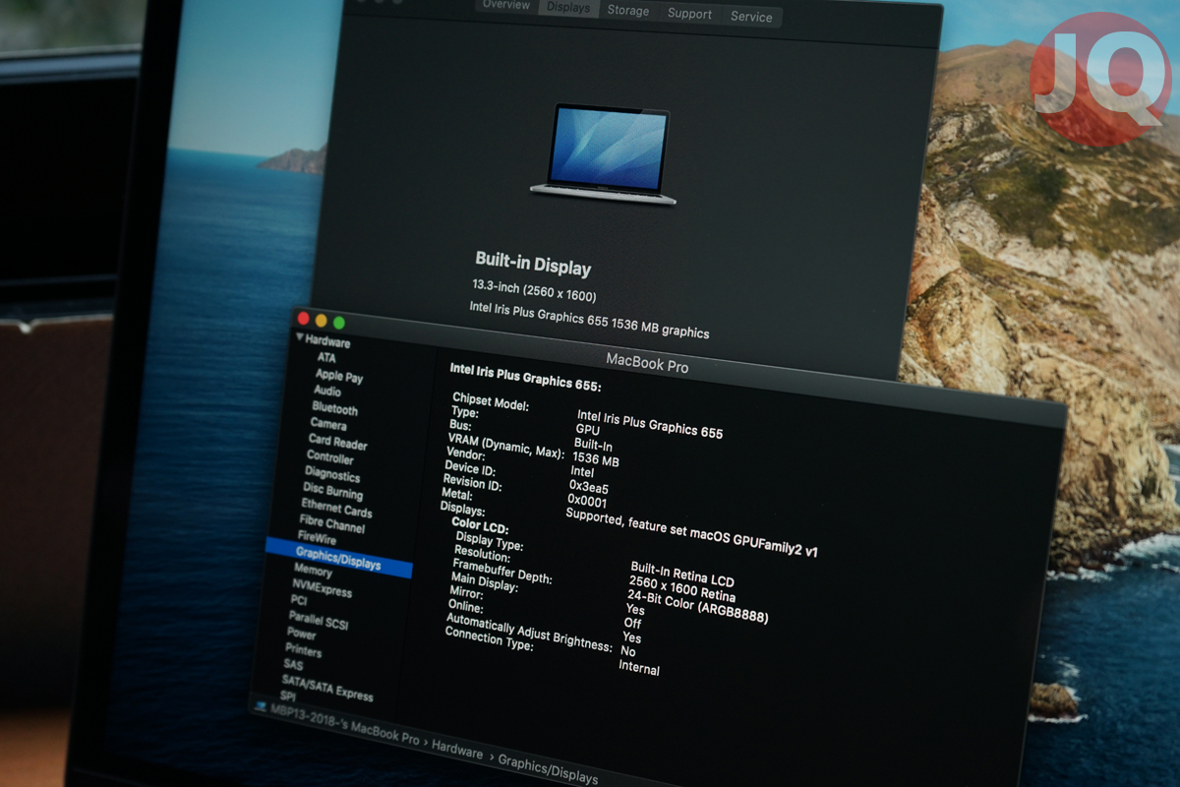Select Graphics/Displays in the sidebar
1180x787 pixels.
click(x=338, y=559)
